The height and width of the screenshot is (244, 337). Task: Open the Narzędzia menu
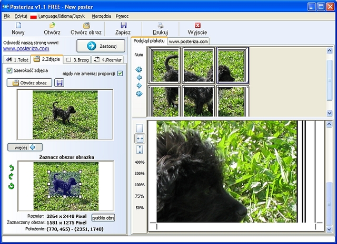coord(102,16)
